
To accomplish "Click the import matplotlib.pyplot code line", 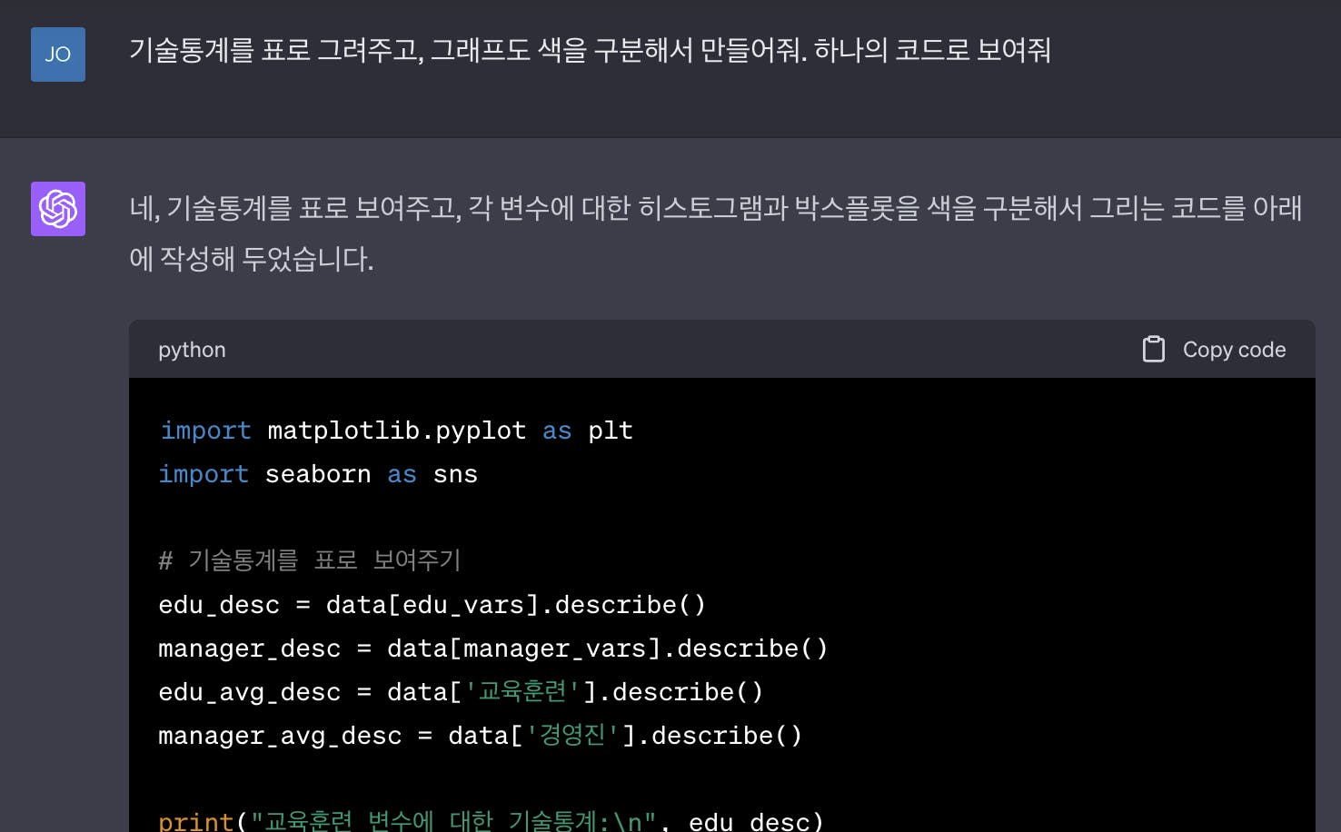I will pos(396,431).
